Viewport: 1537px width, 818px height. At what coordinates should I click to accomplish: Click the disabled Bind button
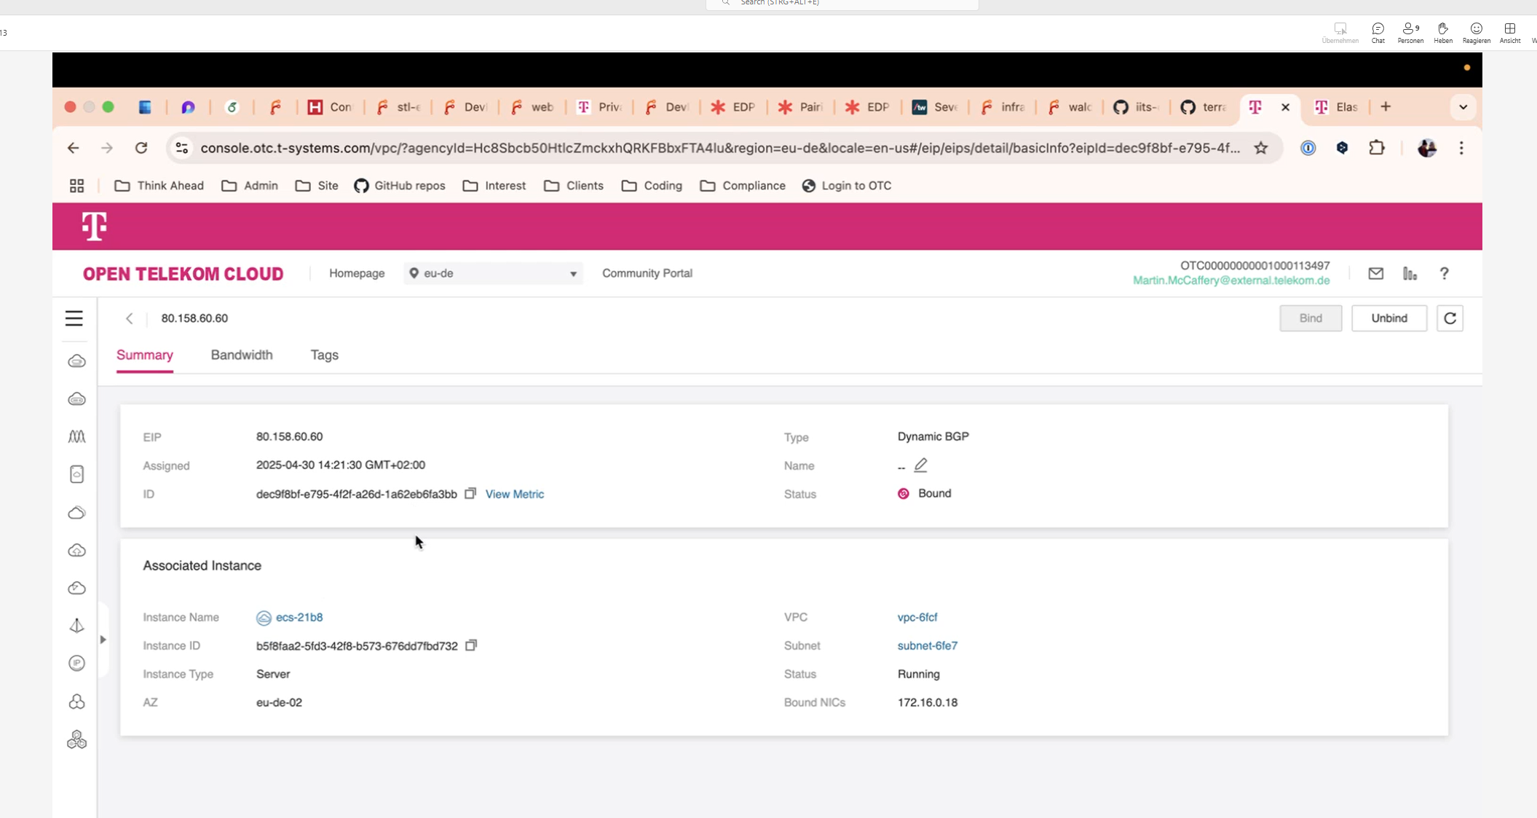[x=1311, y=318]
